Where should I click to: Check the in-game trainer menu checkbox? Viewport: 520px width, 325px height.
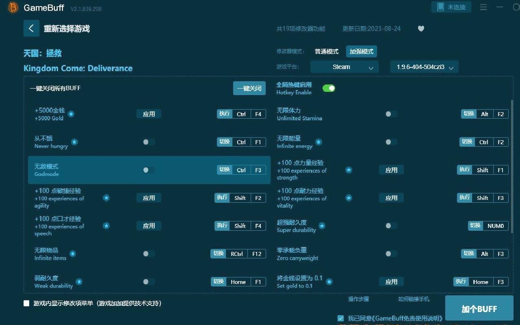pos(26,303)
